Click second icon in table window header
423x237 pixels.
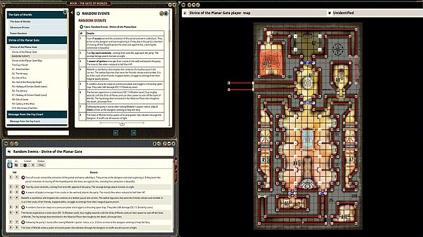[12, 144]
